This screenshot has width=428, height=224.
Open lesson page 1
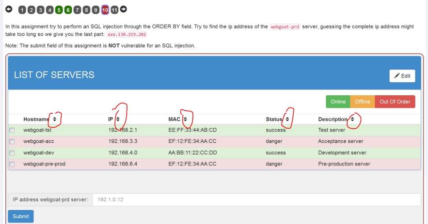22,10
